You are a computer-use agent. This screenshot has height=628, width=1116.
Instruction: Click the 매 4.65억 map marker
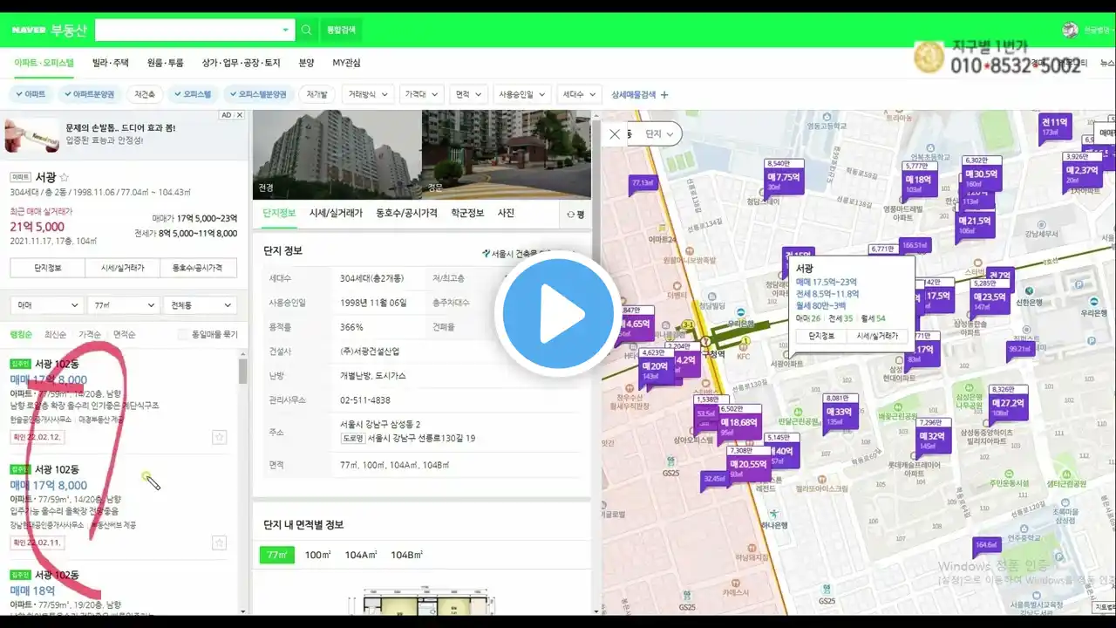tap(637, 327)
